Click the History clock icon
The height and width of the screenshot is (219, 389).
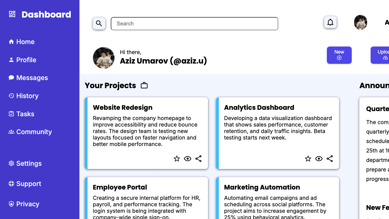11,96
